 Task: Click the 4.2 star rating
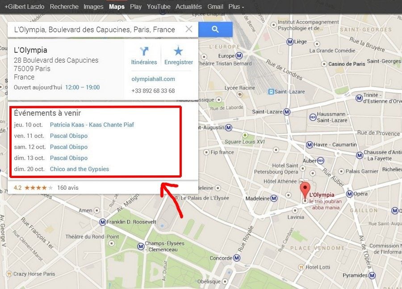coord(33,187)
